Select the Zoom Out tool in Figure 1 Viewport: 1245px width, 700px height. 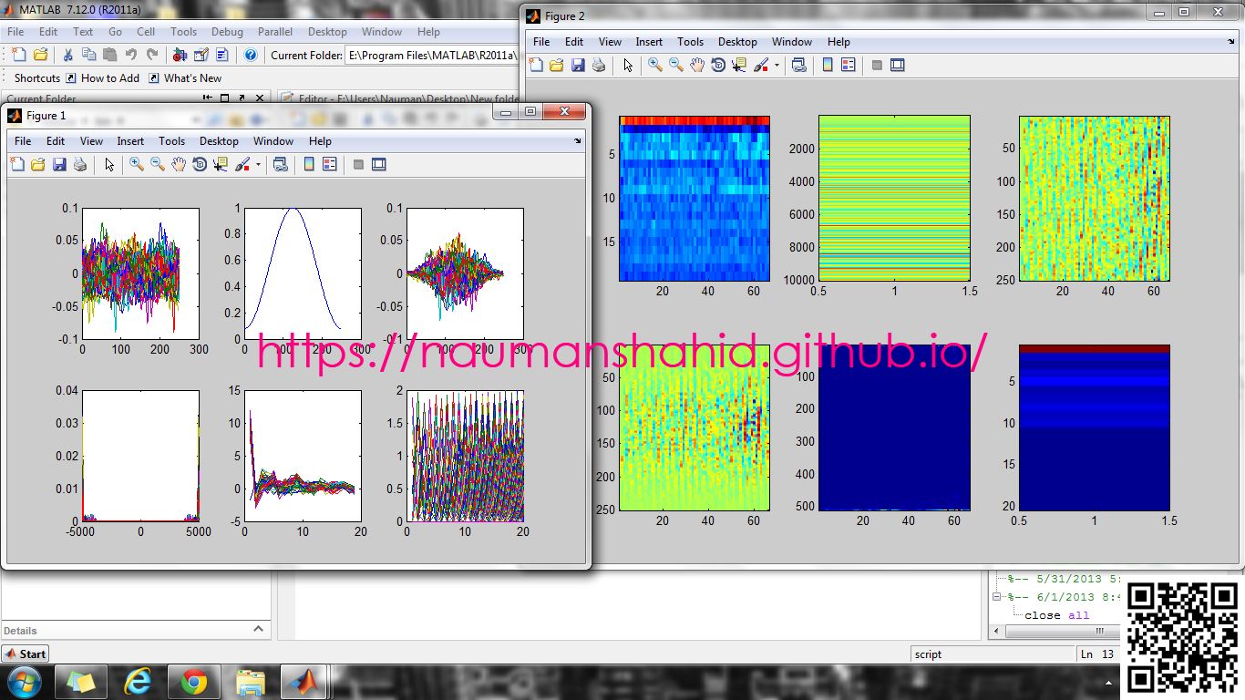point(158,164)
